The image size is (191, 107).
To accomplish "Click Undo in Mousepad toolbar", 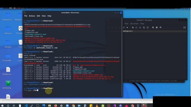I will click(x=133, y=28).
